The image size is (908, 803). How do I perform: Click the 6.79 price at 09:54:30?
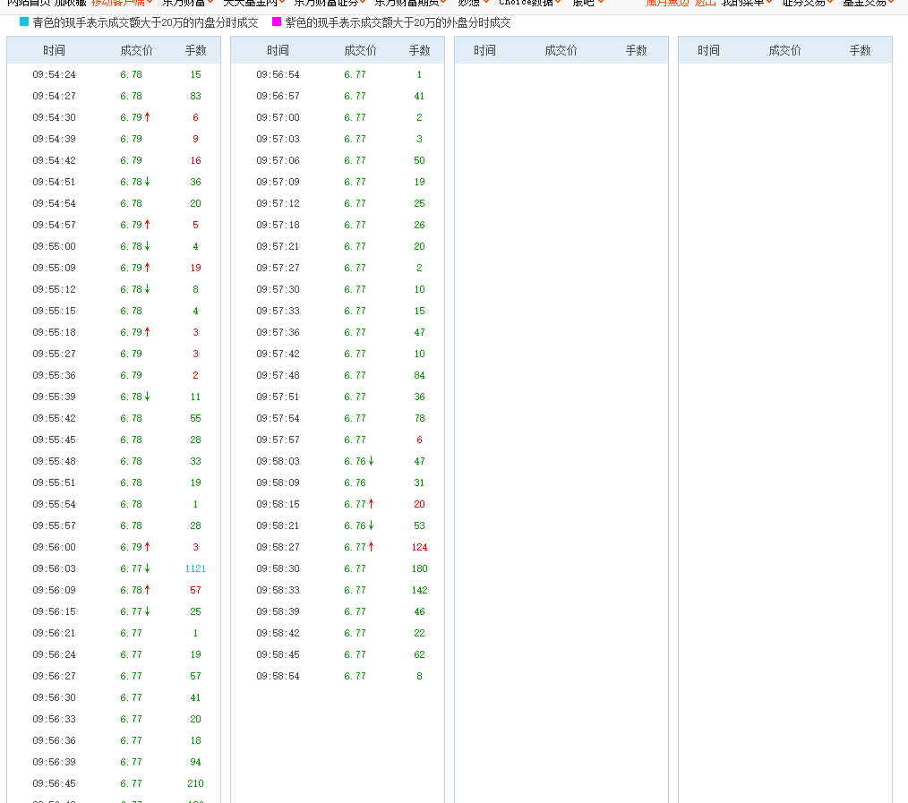(x=131, y=117)
